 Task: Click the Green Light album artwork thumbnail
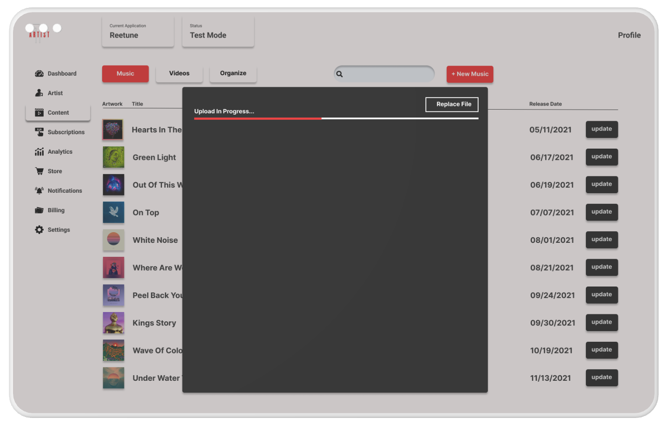click(113, 157)
